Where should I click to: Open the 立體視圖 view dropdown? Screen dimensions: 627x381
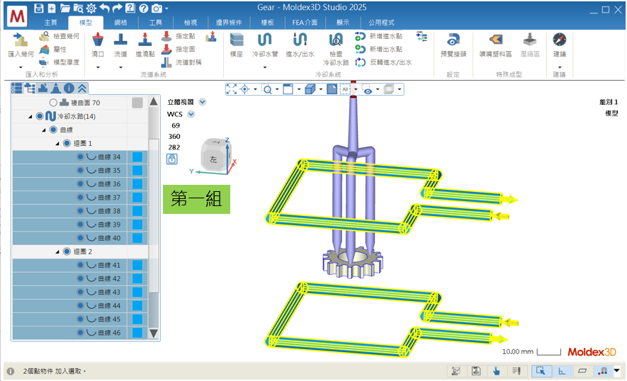coord(203,101)
